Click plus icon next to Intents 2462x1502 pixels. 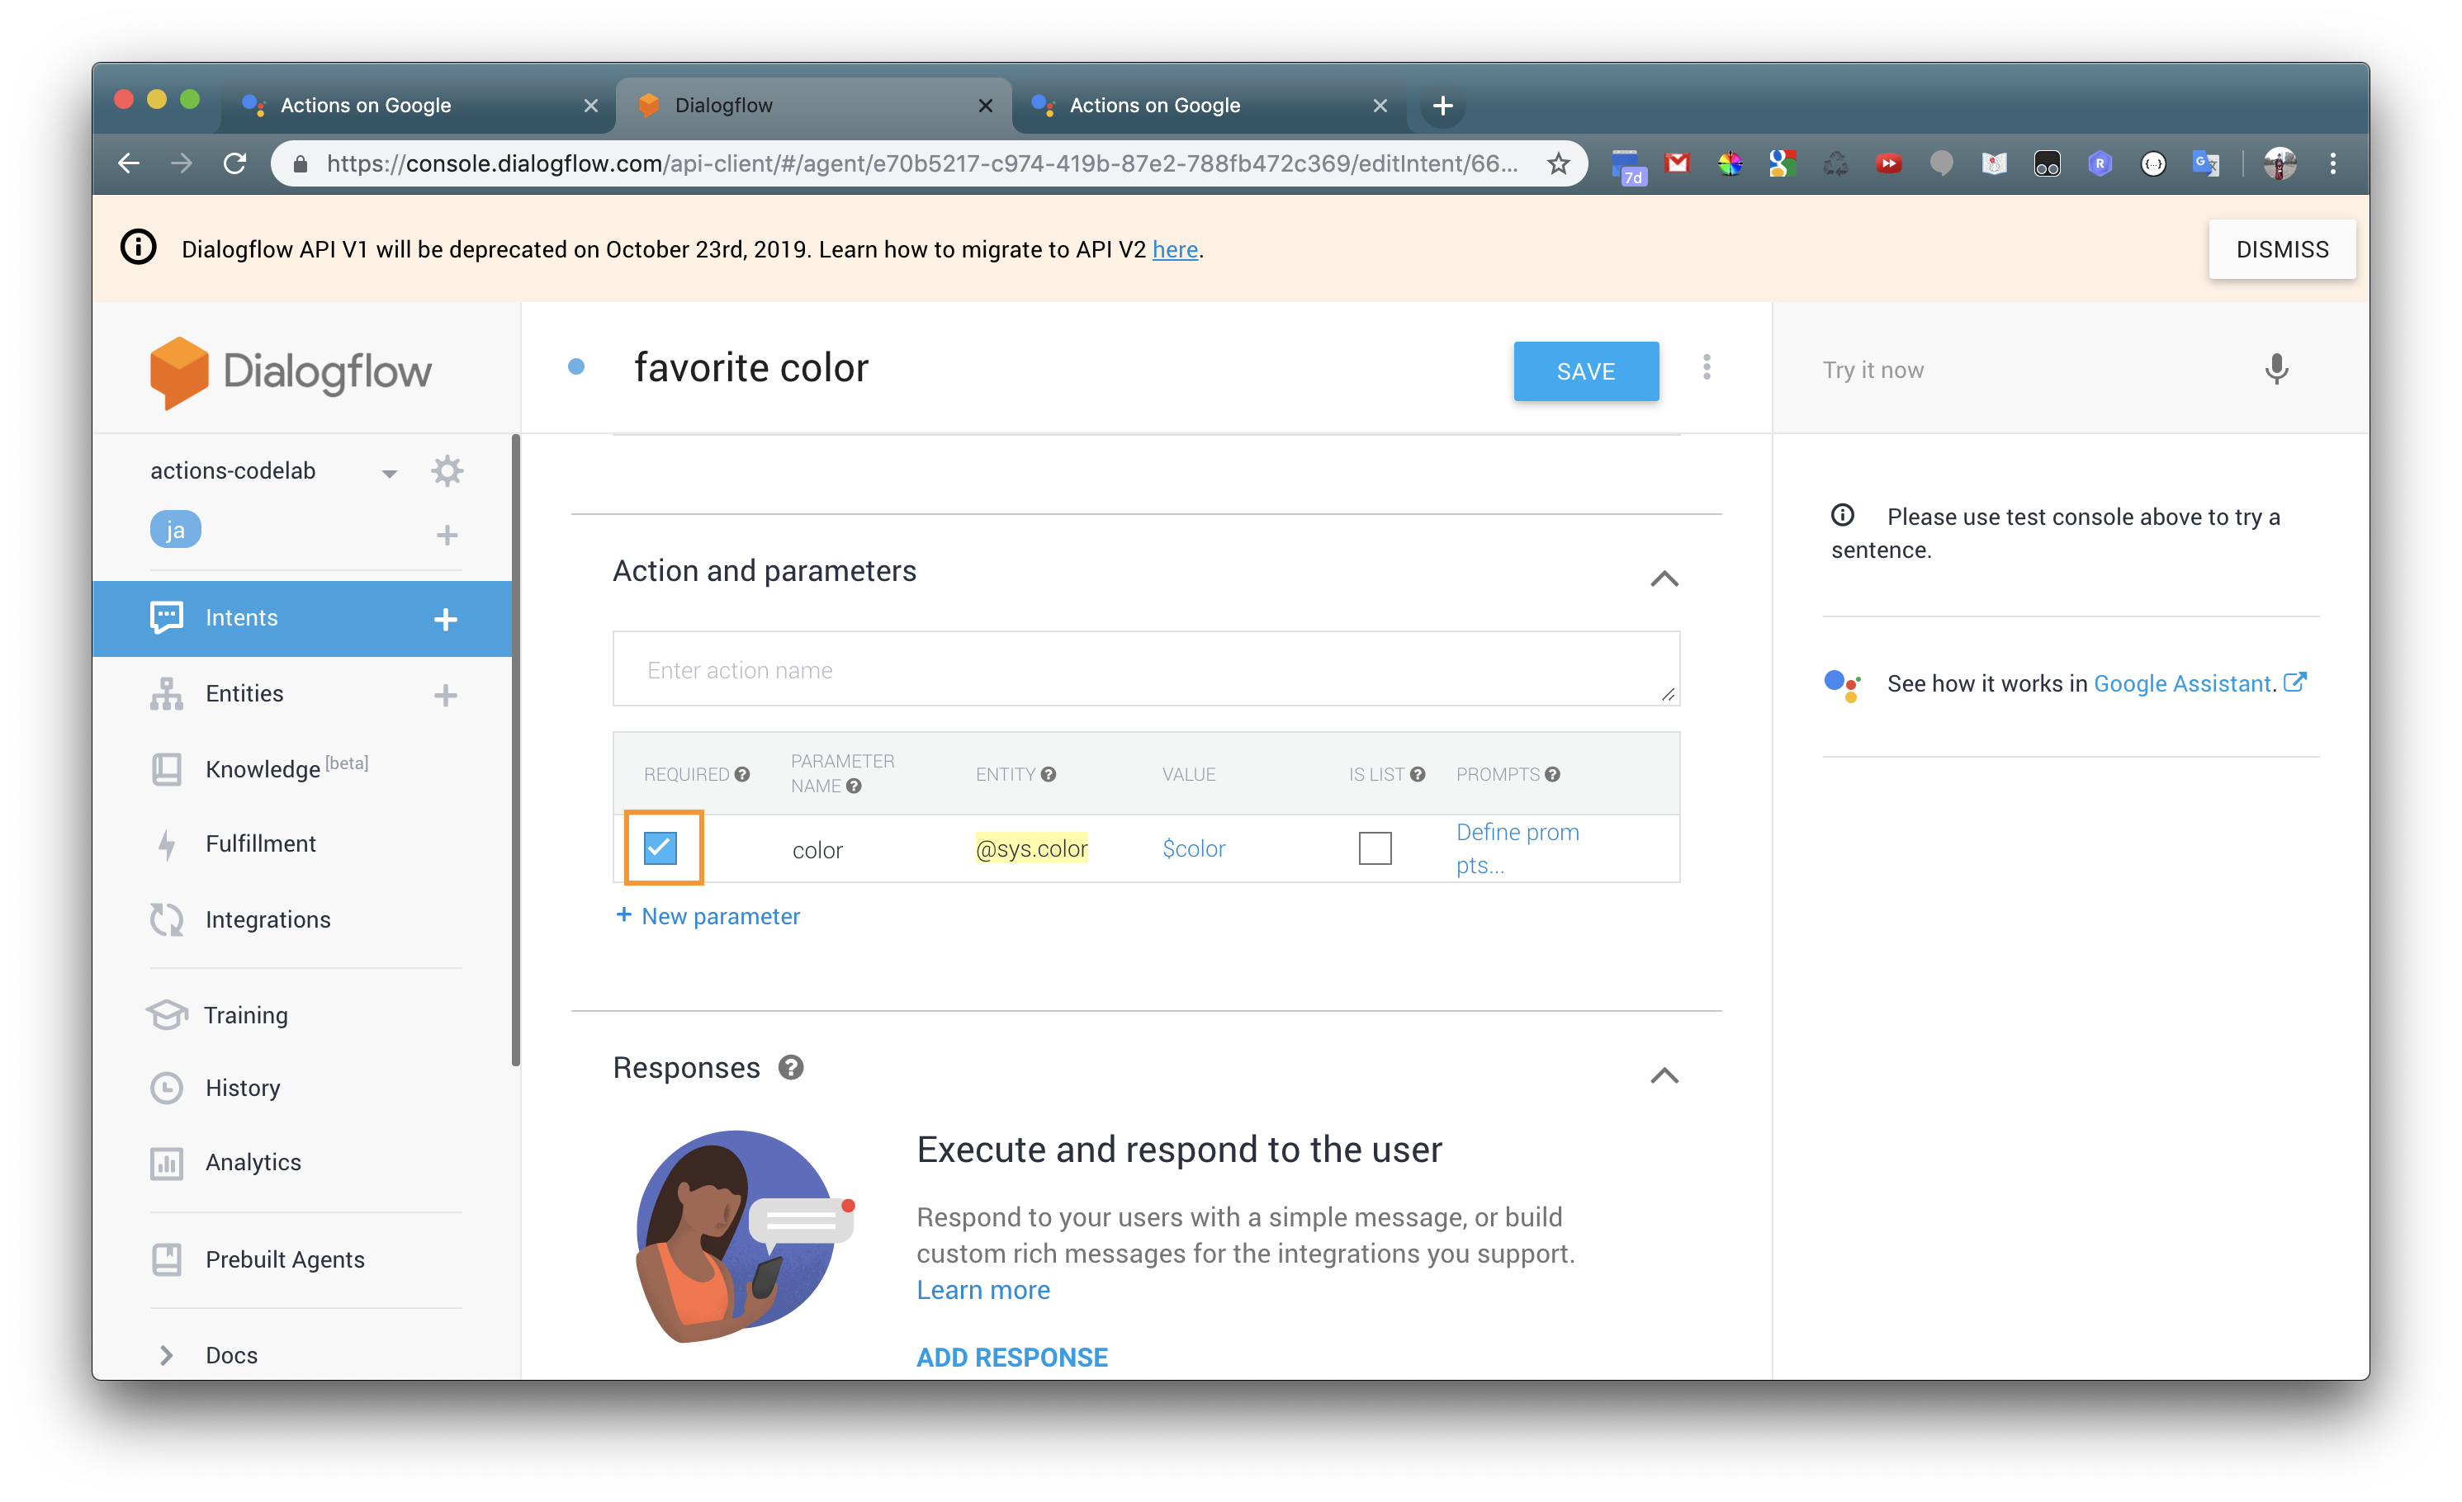tap(446, 619)
